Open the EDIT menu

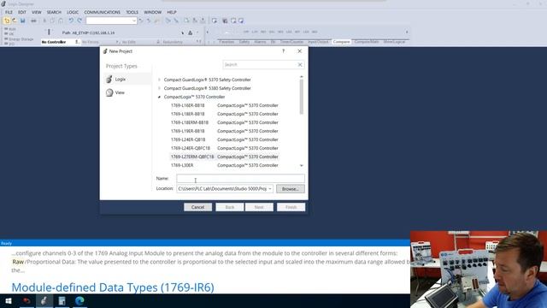[22, 12]
